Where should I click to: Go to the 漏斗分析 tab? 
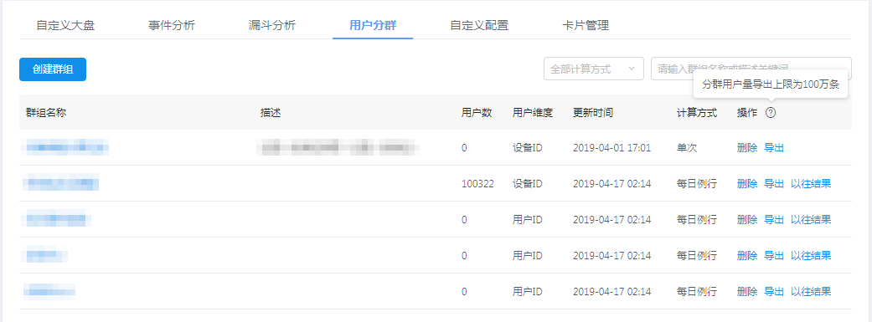click(272, 26)
